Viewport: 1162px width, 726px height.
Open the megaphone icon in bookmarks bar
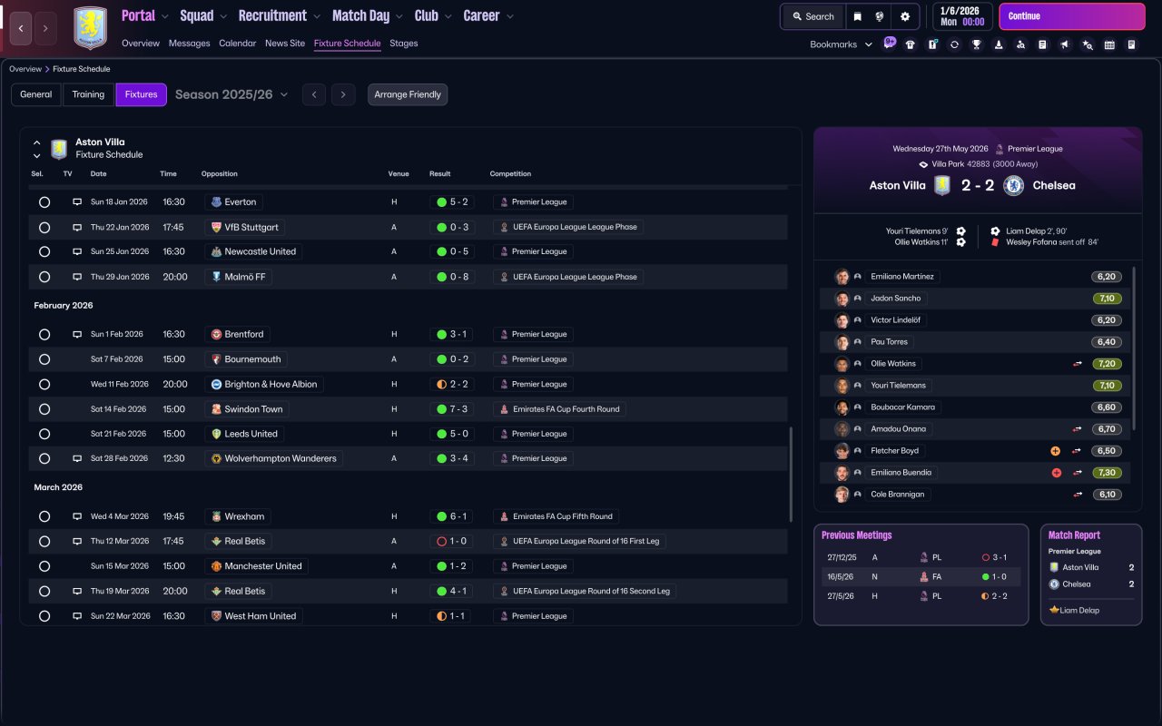[1065, 44]
